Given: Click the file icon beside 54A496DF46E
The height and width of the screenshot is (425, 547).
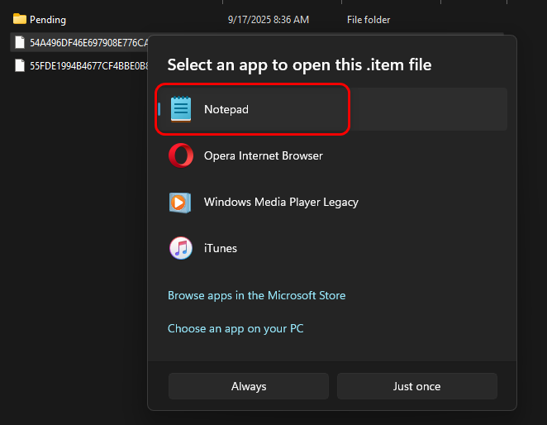Looking at the screenshot, I should coord(20,42).
